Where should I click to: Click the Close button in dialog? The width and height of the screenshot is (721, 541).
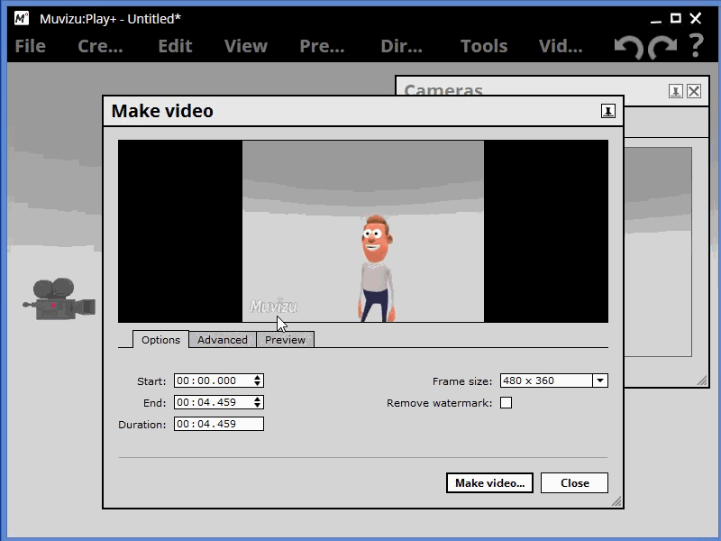[x=574, y=482]
